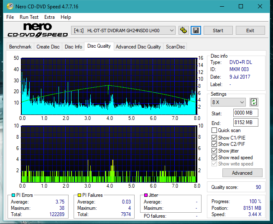Click the Nero CD-DVD Speed logo
Screen dimensions: 273x224
[x=38, y=30]
